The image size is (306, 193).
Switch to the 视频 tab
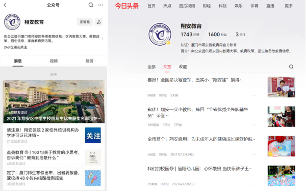click(x=54, y=61)
